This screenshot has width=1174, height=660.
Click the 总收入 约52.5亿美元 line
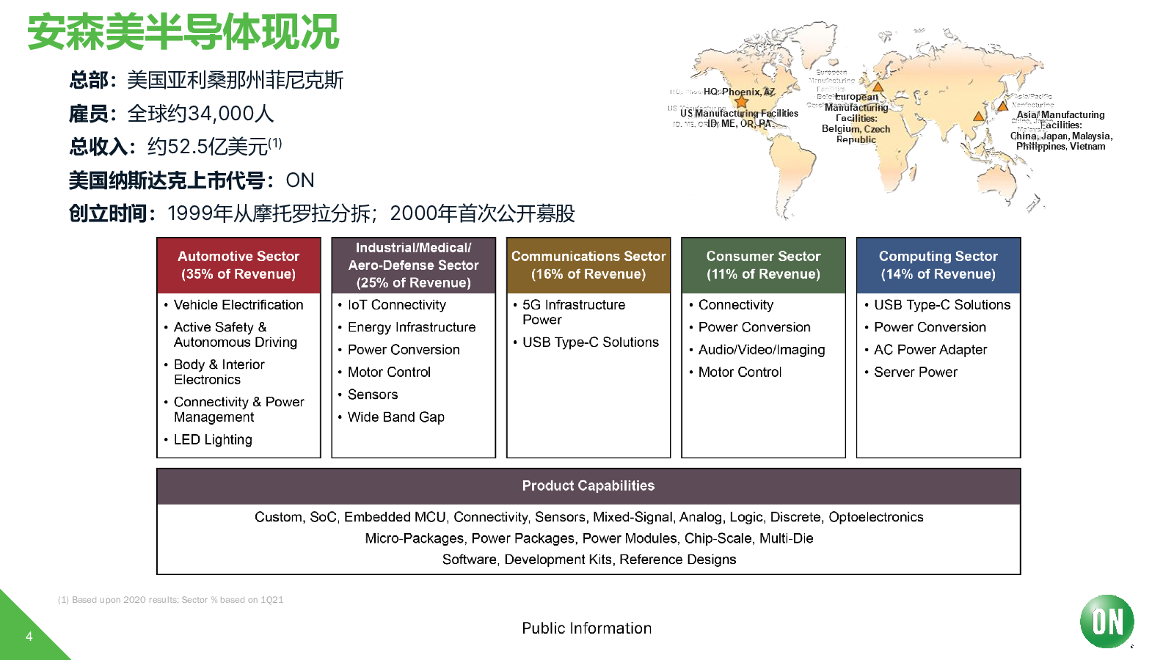pos(175,147)
